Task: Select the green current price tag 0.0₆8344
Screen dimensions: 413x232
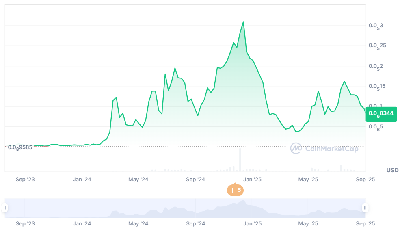Action: click(x=381, y=114)
